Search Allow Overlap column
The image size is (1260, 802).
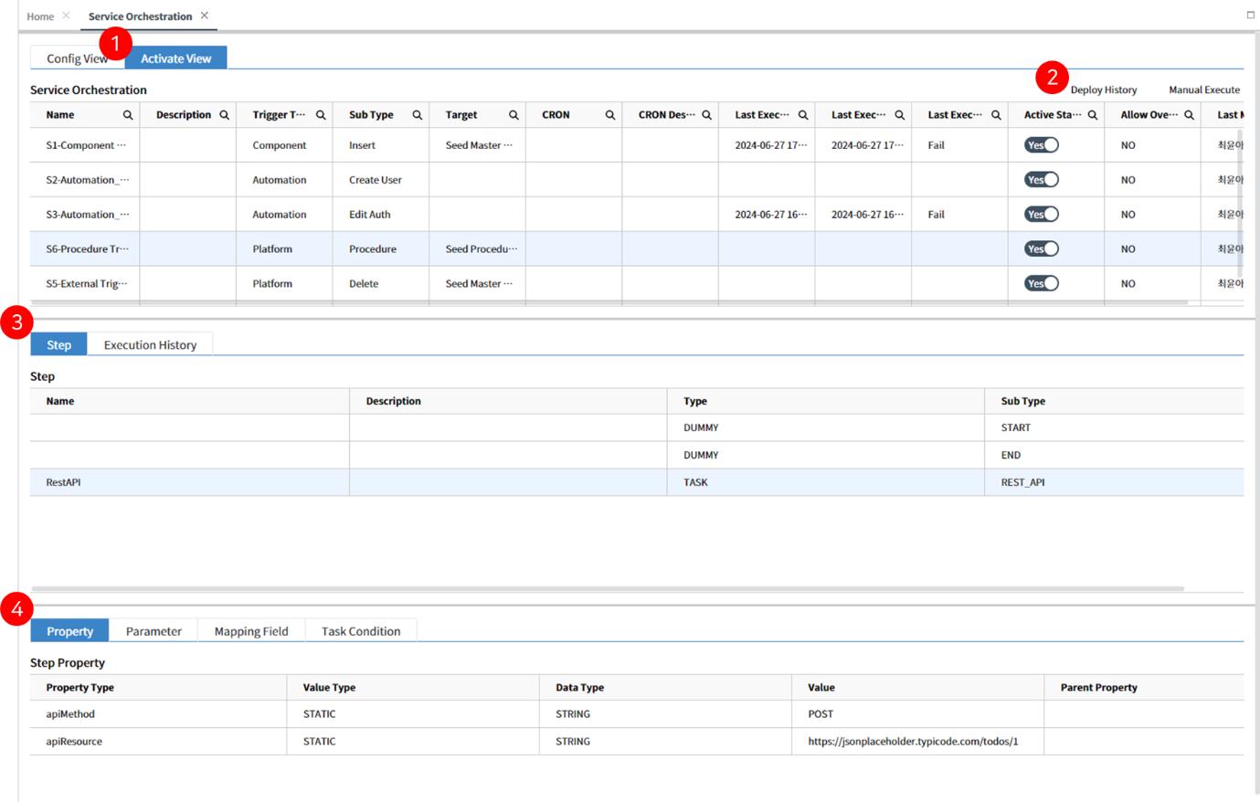pyautogui.click(x=1189, y=115)
